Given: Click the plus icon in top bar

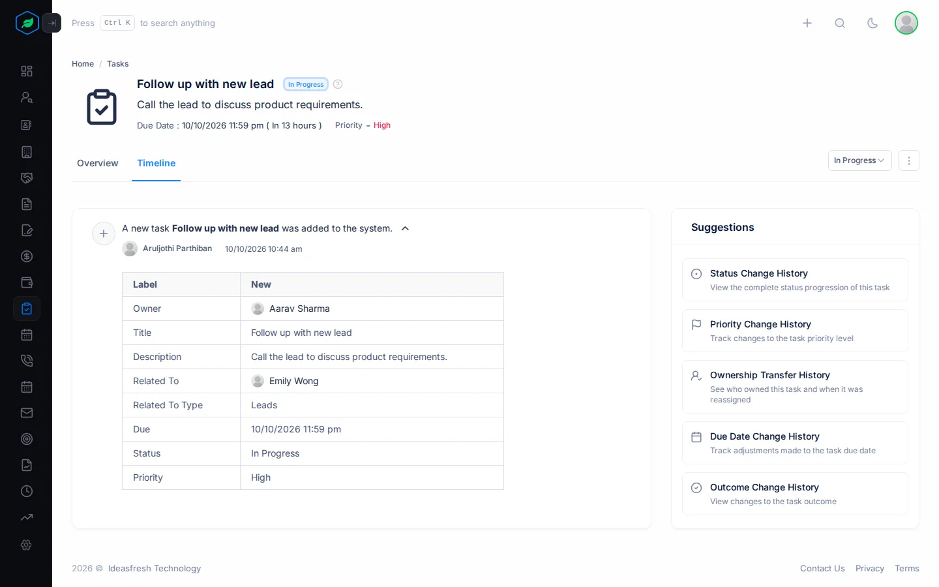Looking at the screenshot, I should tap(807, 23).
